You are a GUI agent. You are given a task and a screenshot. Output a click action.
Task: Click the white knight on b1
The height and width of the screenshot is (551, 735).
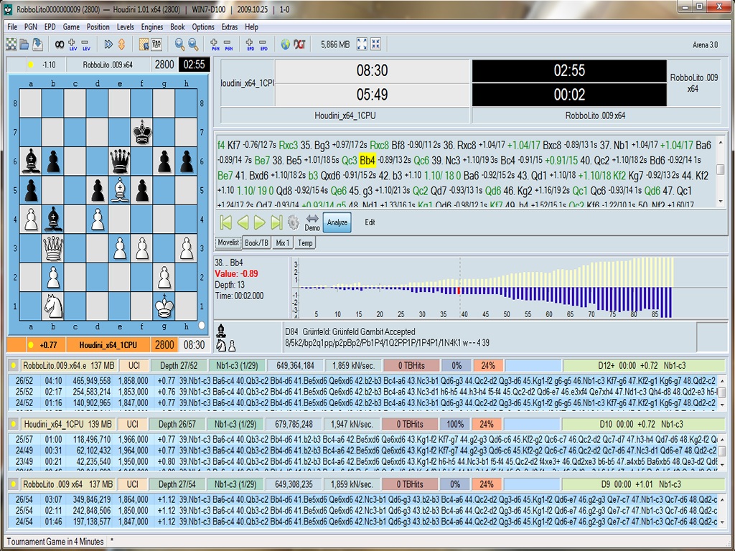click(53, 306)
